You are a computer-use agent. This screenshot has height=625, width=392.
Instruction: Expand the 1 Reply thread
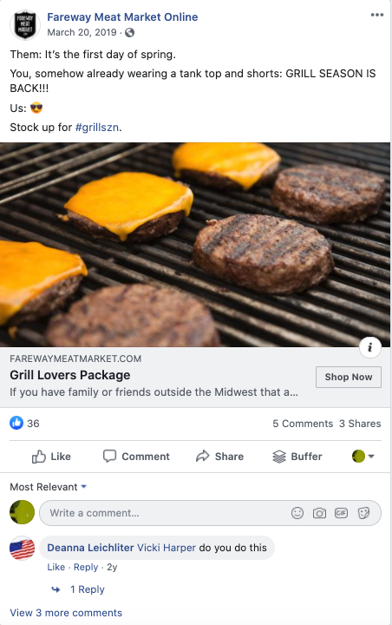click(x=88, y=589)
